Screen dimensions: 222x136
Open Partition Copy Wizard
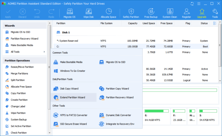coord(114,89)
